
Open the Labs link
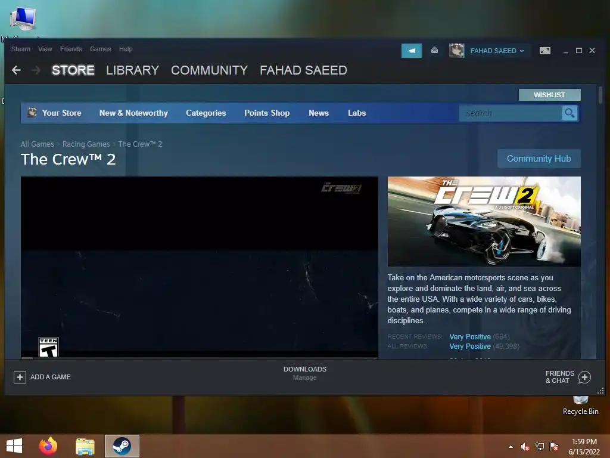tap(357, 113)
